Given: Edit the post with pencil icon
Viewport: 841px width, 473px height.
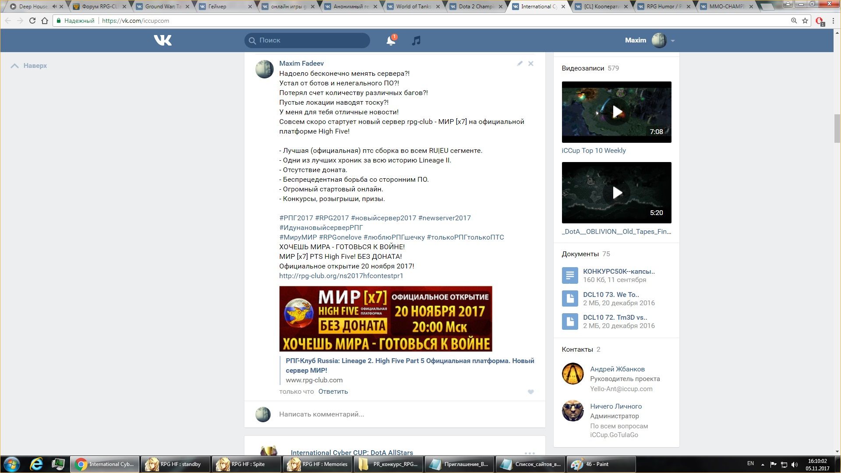Looking at the screenshot, I should 519,64.
